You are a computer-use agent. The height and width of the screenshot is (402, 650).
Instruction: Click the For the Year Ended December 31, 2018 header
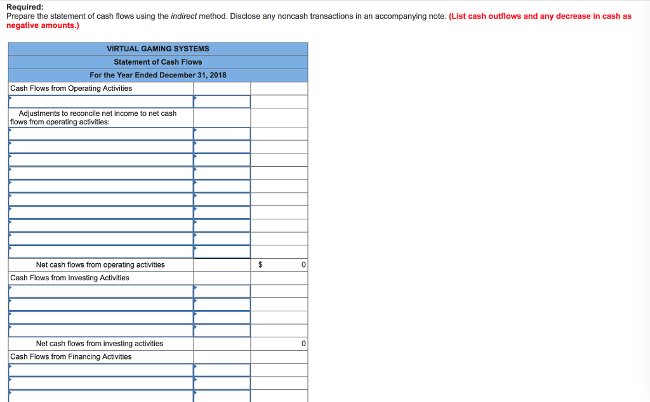point(157,75)
